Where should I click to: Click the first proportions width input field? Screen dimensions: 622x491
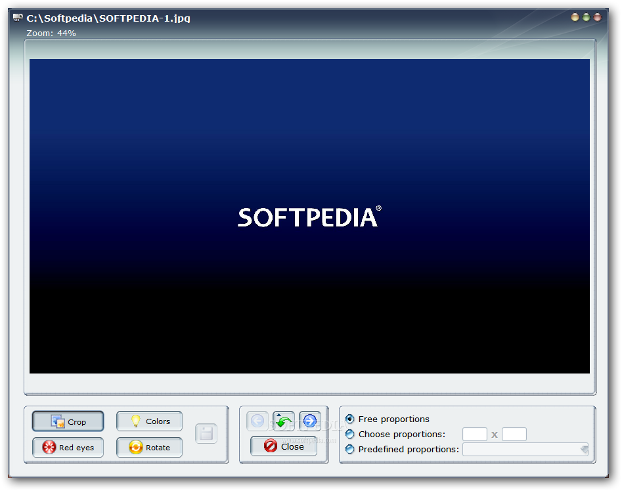pos(475,434)
